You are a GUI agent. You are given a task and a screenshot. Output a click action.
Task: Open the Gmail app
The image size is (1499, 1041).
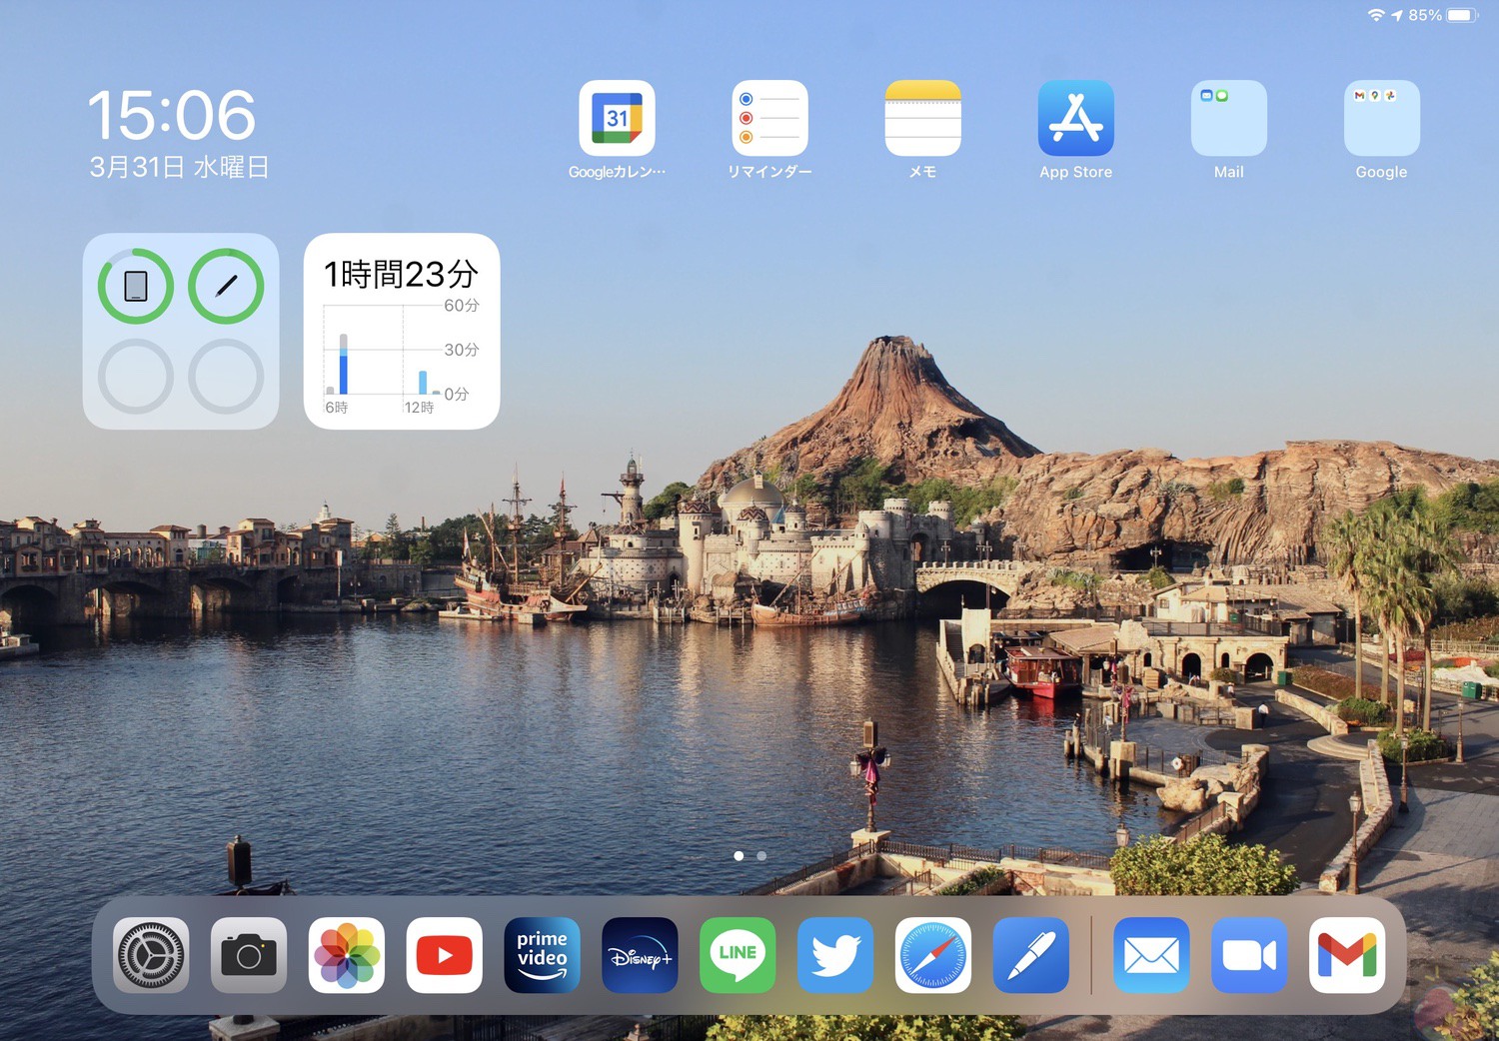(1347, 955)
